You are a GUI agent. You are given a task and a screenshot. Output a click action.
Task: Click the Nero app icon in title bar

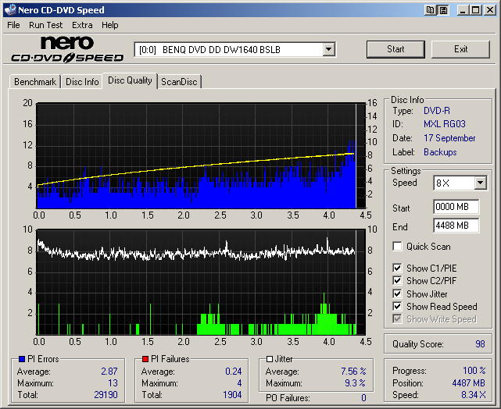pyautogui.click(x=10, y=10)
